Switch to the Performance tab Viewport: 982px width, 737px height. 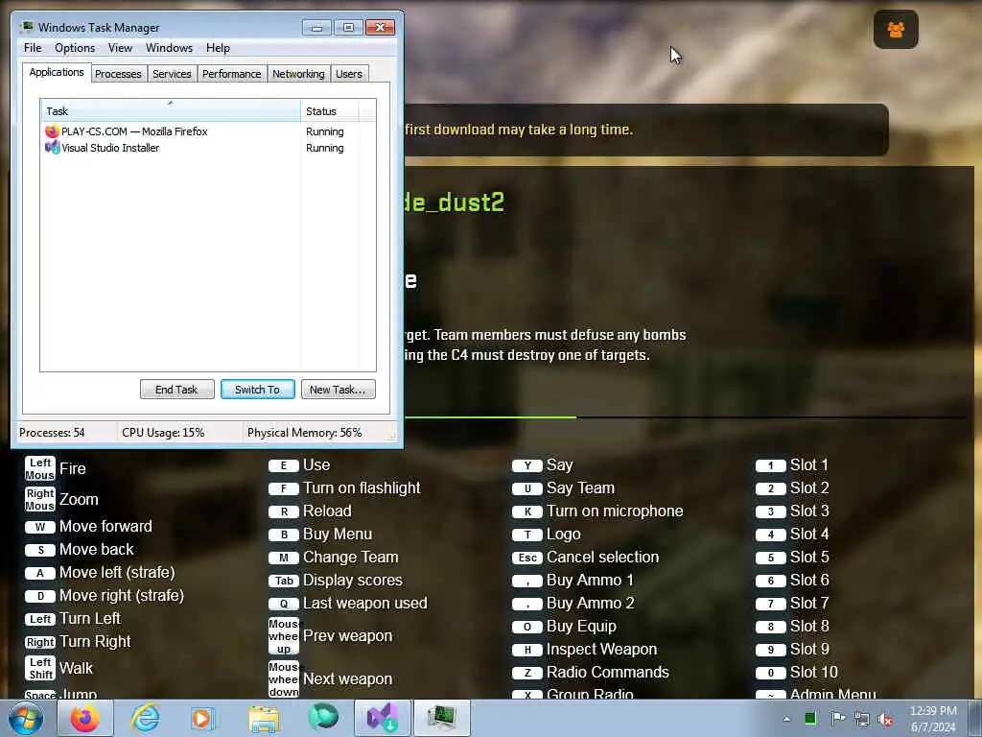coord(232,74)
